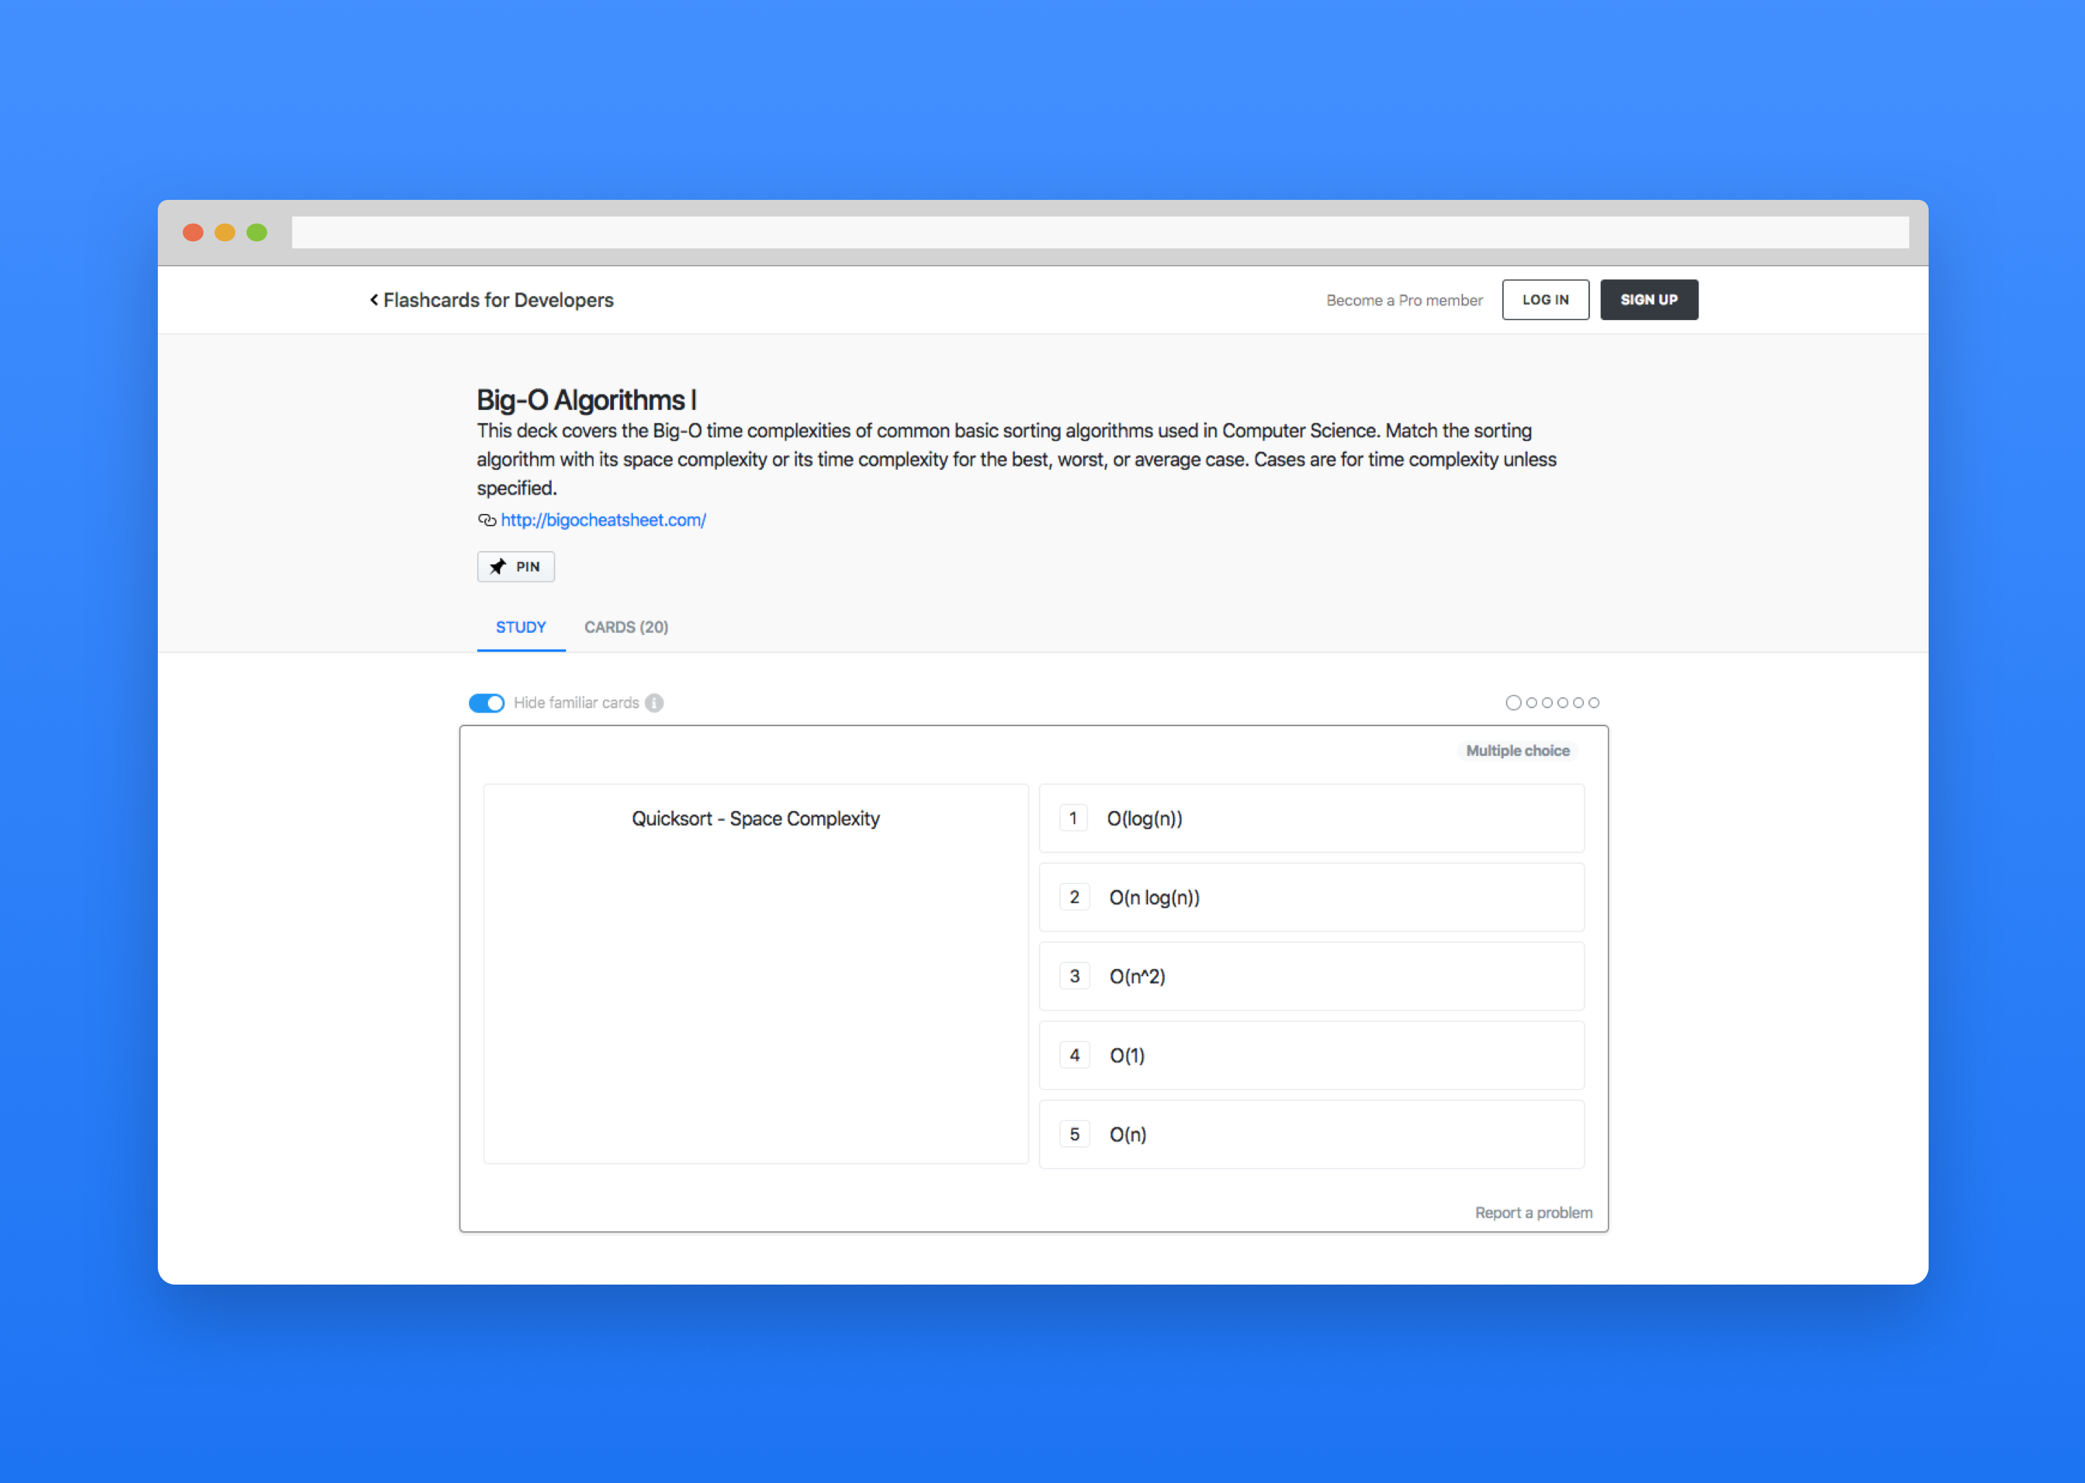Viewport: 2085px width, 1483px height.
Task: Click the SIGN UP button
Action: 1648,300
